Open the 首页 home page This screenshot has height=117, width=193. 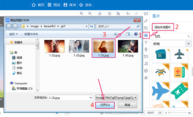coord(38,5)
